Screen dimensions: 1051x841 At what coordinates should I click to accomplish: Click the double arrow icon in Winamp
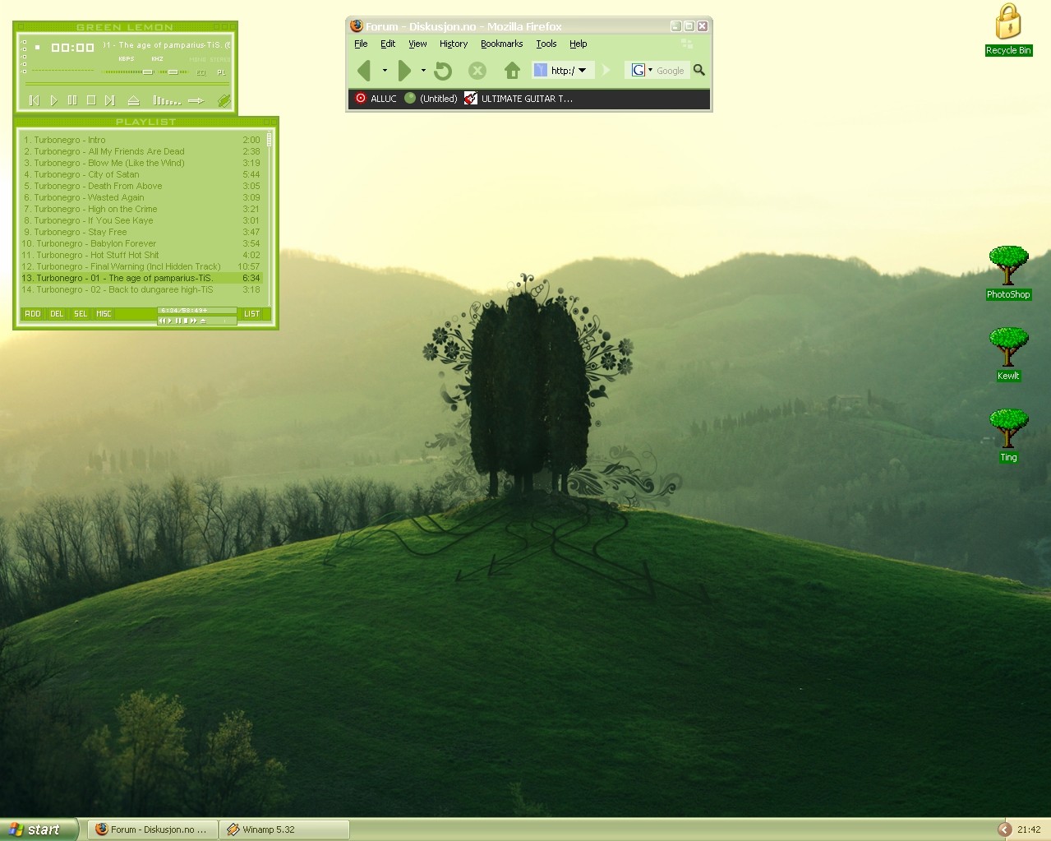[x=196, y=100]
